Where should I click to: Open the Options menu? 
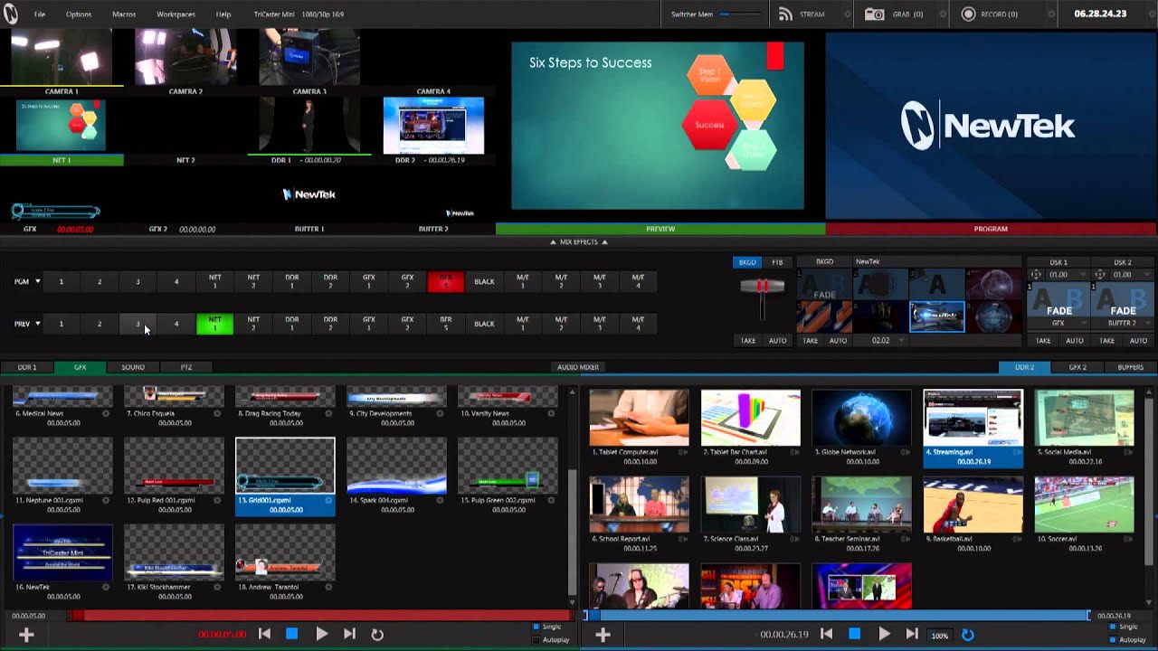coord(79,14)
